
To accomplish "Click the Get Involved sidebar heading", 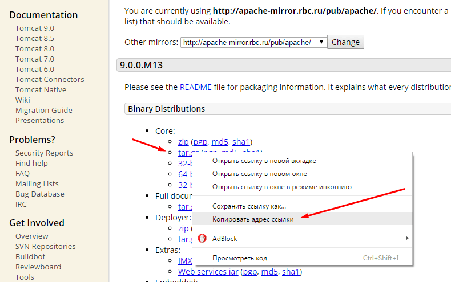I will (x=37, y=223).
